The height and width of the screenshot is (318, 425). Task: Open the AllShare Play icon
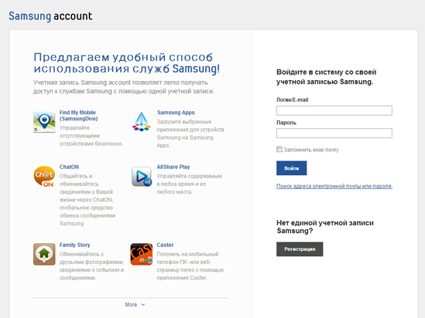pyautogui.click(x=142, y=177)
